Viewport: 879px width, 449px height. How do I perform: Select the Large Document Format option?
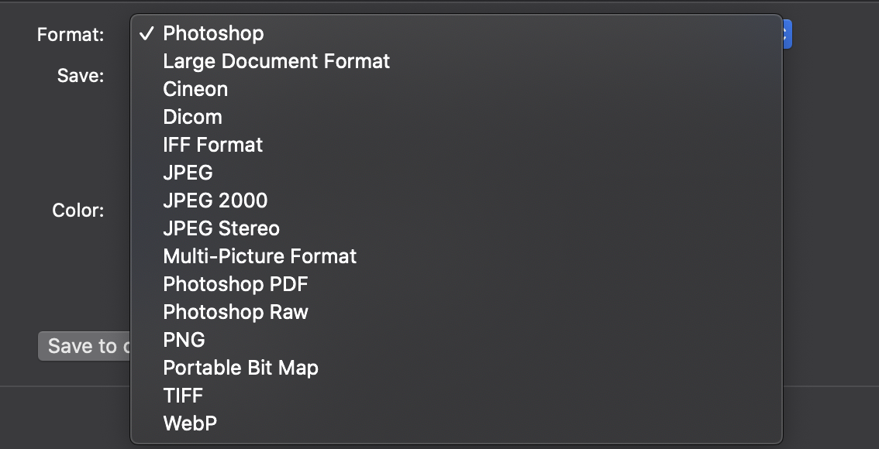pos(276,61)
